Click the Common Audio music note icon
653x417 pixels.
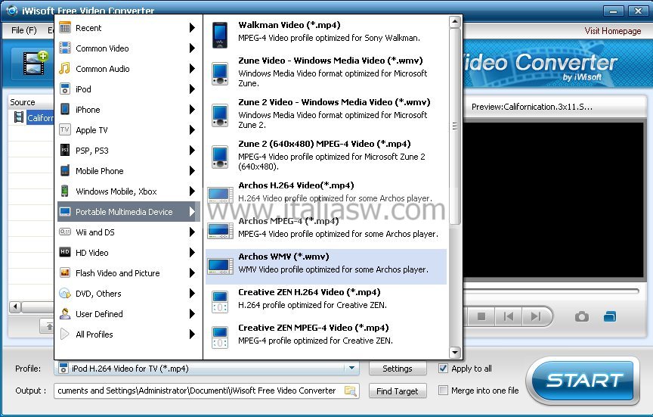coord(65,69)
